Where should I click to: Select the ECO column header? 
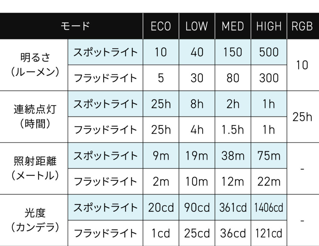tap(161, 26)
